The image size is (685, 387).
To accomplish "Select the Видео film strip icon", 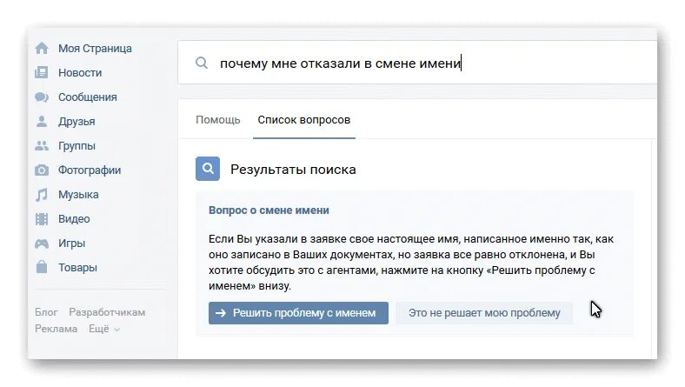I will click(x=42, y=218).
